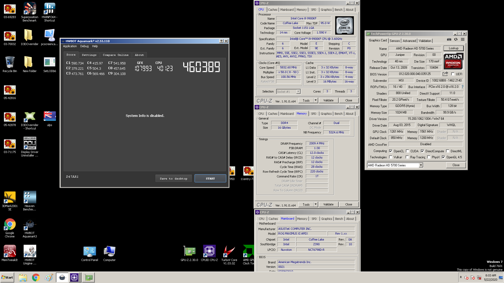
Task: Open 3DMark2001 SE desktop icon
Action: [10, 201]
